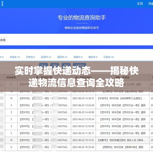Viewport: 153px width, 153px height.
Task: Select the time cell 2021-06-23 13:38:34
Action: pos(83,119)
